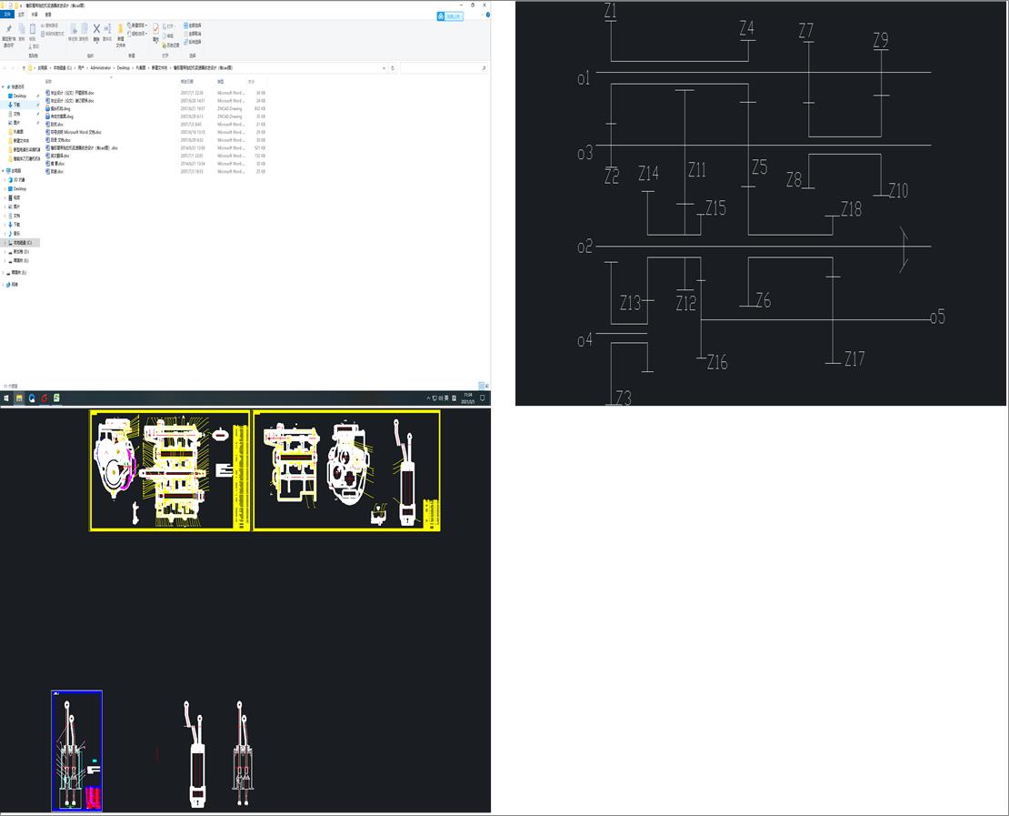Click the red swirl icon on taskbar
This screenshot has height=816, width=1009.
(45, 398)
